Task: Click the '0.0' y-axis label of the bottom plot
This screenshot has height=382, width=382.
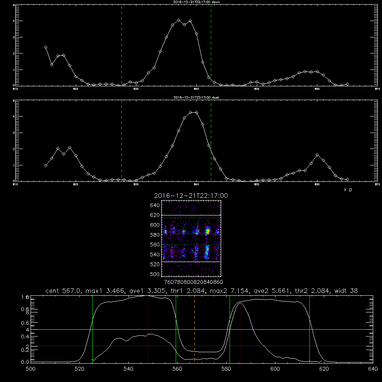Action: tap(25, 362)
